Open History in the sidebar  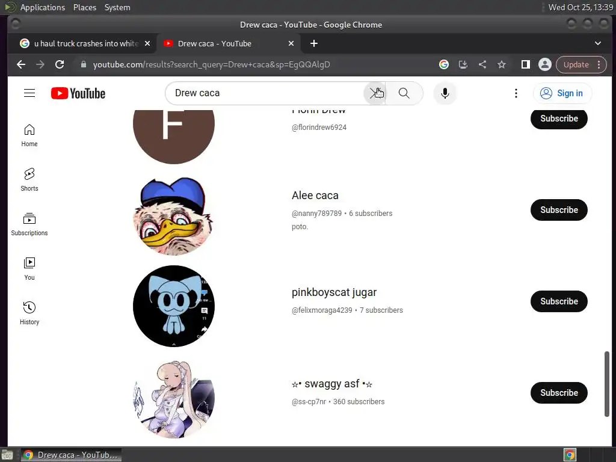[x=29, y=313]
